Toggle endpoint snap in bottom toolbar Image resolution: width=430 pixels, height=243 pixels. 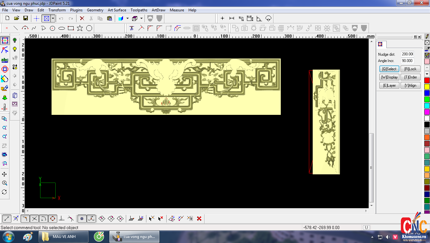(x=7, y=218)
